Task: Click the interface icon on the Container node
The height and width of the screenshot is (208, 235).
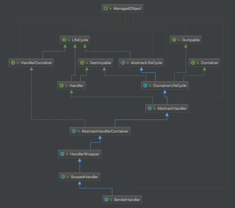Action: click(x=193, y=63)
